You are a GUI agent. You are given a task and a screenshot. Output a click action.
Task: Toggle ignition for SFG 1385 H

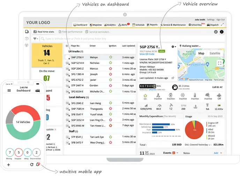click(110, 74)
